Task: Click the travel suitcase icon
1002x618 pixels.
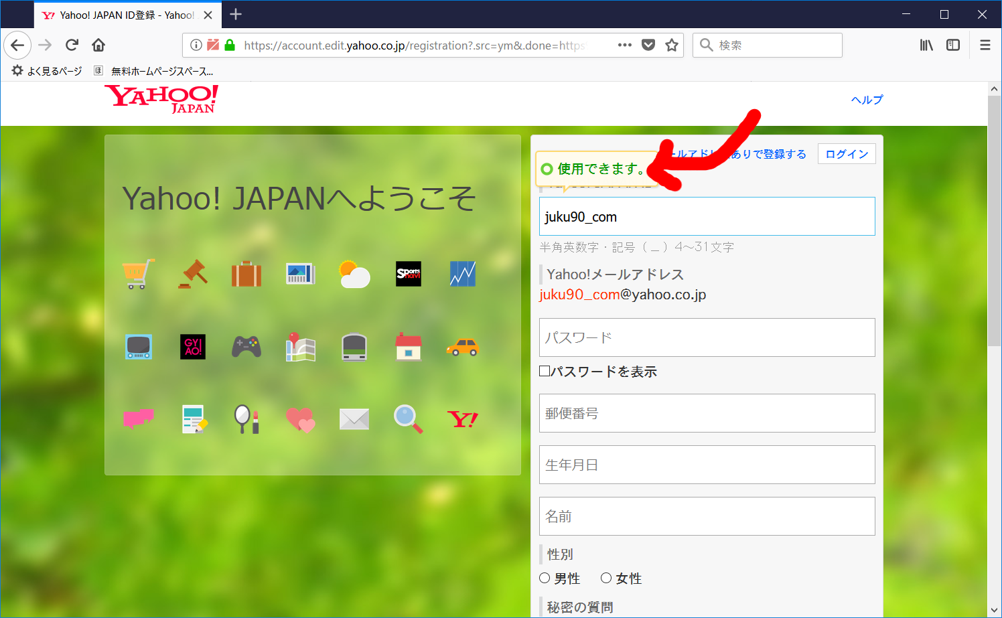Action: pyautogui.click(x=246, y=274)
